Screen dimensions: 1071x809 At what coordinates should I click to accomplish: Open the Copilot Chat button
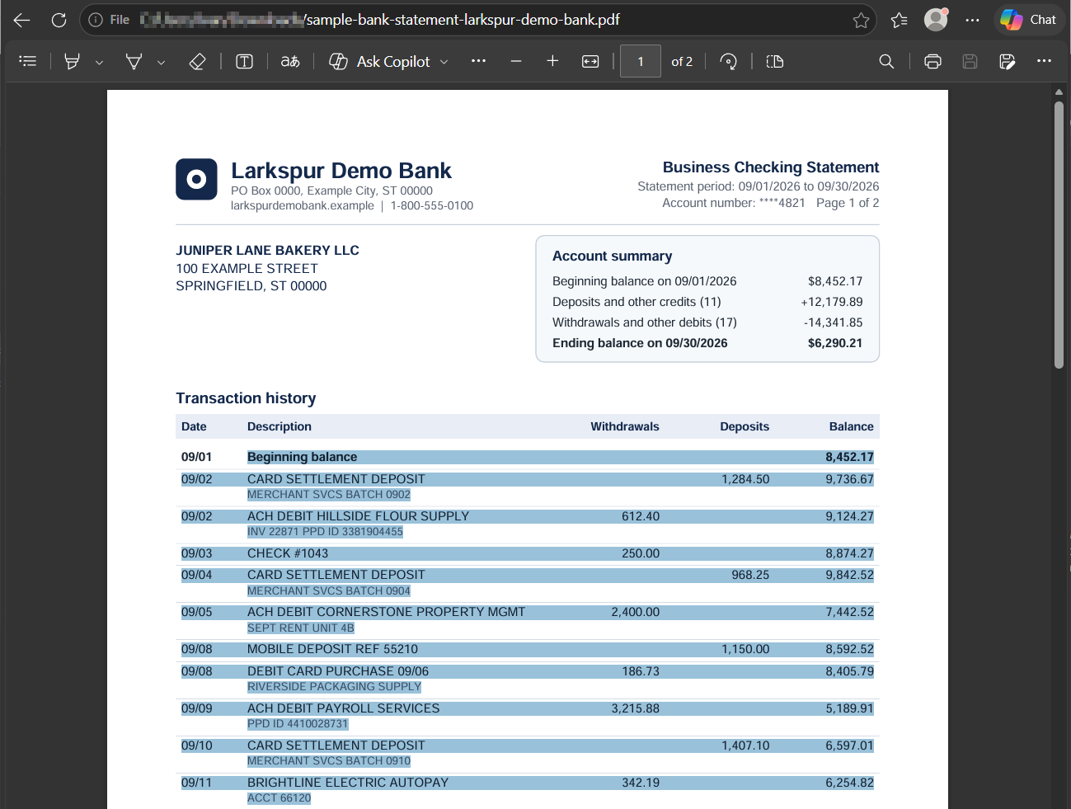tap(1028, 20)
